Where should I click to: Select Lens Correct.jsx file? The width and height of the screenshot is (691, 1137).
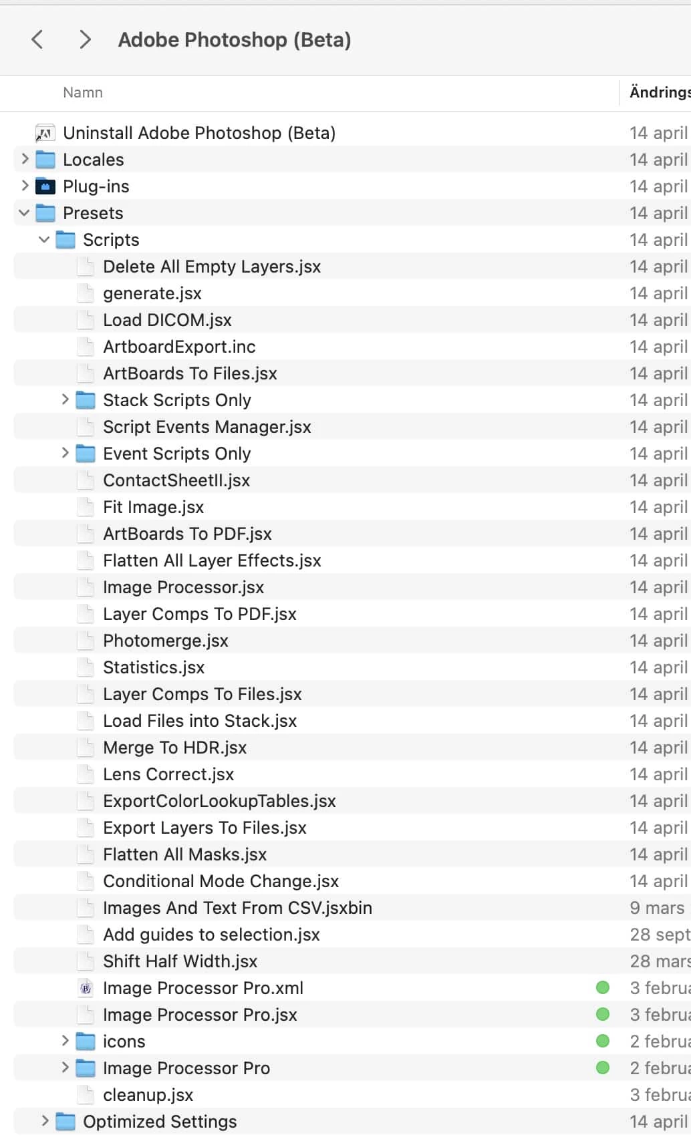click(168, 774)
